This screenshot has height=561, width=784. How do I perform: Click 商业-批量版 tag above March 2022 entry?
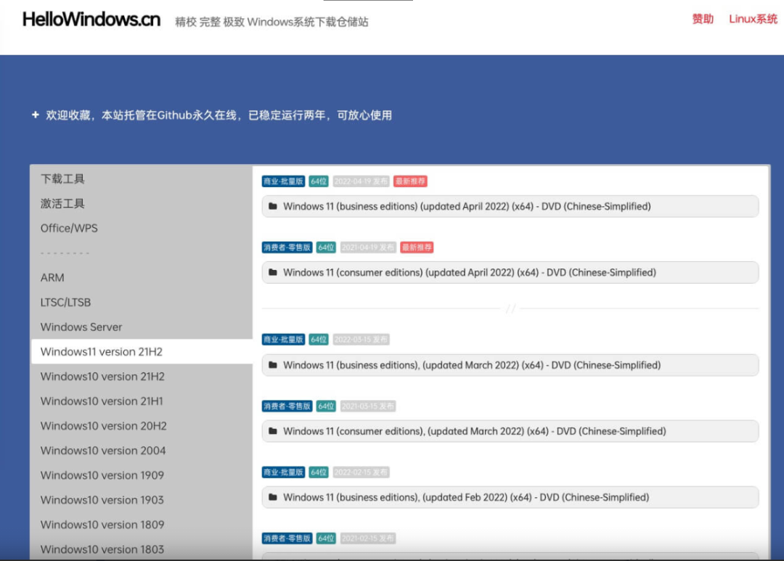(x=284, y=340)
